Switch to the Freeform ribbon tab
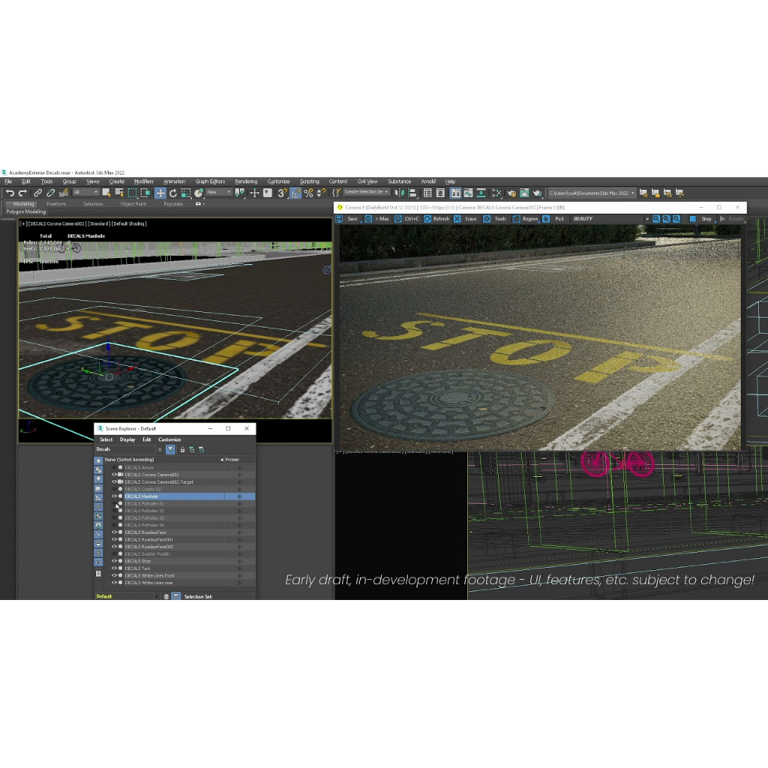Image resolution: width=768 pixels, height=768 pixels. click(x=55, y=204)
